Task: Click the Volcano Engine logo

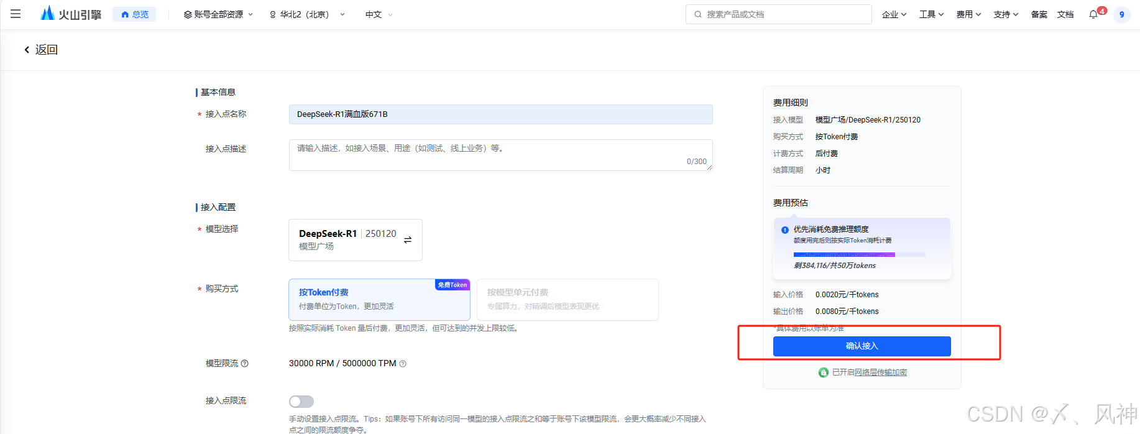Action: pyautogui.click(x=70, y=14)
